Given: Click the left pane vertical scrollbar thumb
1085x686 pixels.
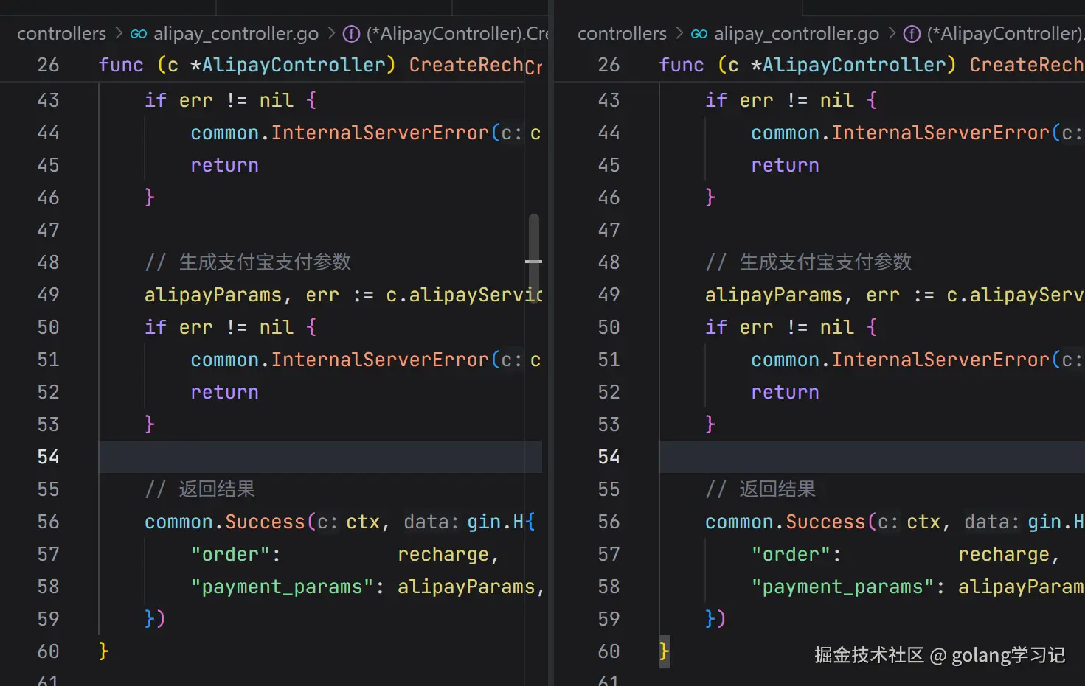Looking at the screenshot, I should coord(534,258).
